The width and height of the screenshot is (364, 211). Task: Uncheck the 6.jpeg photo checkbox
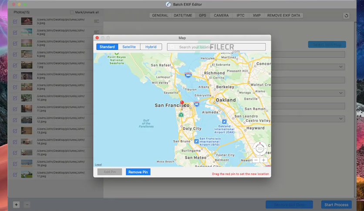point(15,54)
